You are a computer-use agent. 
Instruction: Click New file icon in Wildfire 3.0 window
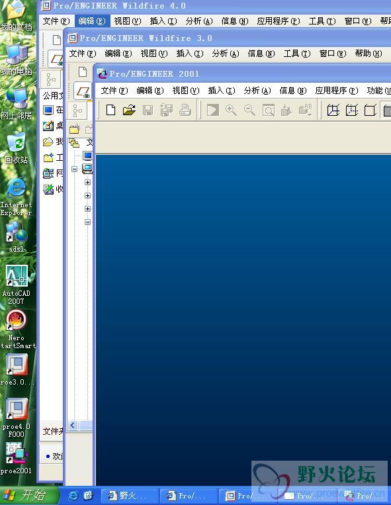pos(83,72)
